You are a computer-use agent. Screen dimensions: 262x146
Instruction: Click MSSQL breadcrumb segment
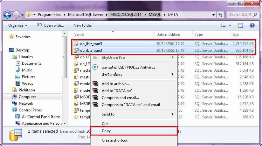[155, 15]
